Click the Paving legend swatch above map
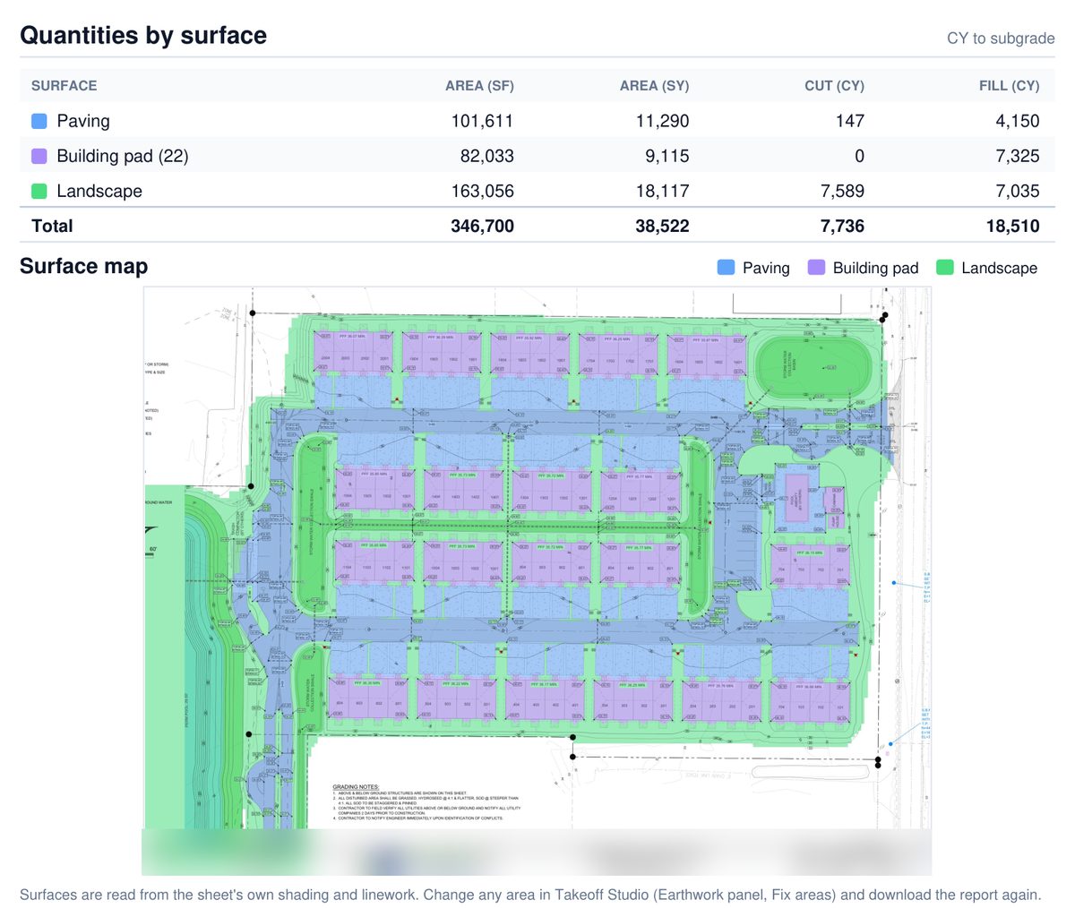 tap(727, 268)
